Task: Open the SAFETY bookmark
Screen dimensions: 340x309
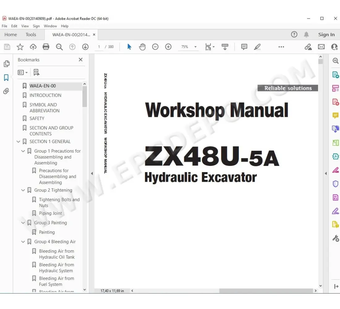Action: point(37,118)
